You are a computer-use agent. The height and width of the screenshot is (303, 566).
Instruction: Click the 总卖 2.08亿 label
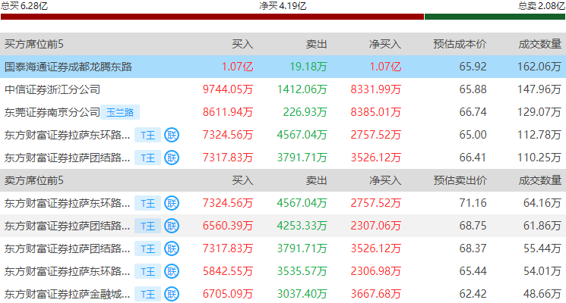(x=542, y=6)
